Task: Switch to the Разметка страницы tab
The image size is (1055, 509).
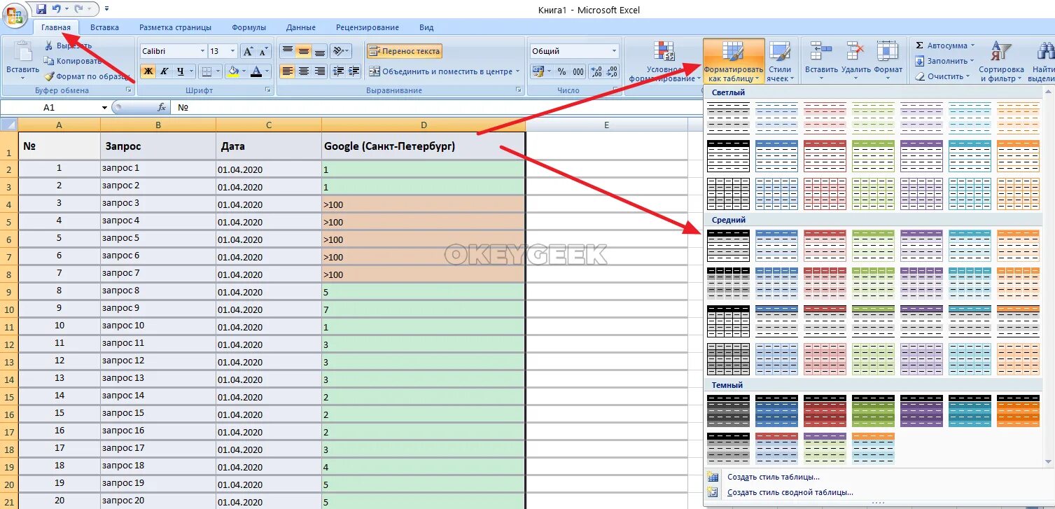Action: click(175, 27)
